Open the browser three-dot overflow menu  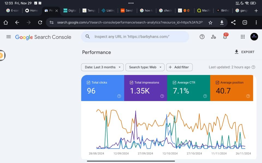pos(256,23)
